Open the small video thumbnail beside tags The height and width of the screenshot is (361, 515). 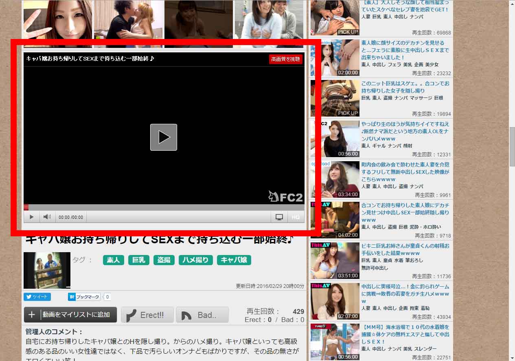[x=47, y=270]
